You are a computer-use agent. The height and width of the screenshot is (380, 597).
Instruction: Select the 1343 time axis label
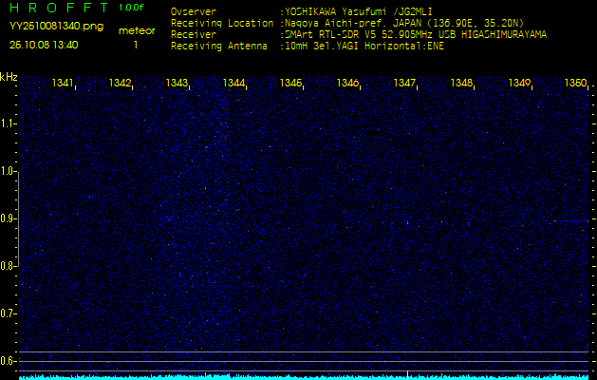[x=177, y=84]
